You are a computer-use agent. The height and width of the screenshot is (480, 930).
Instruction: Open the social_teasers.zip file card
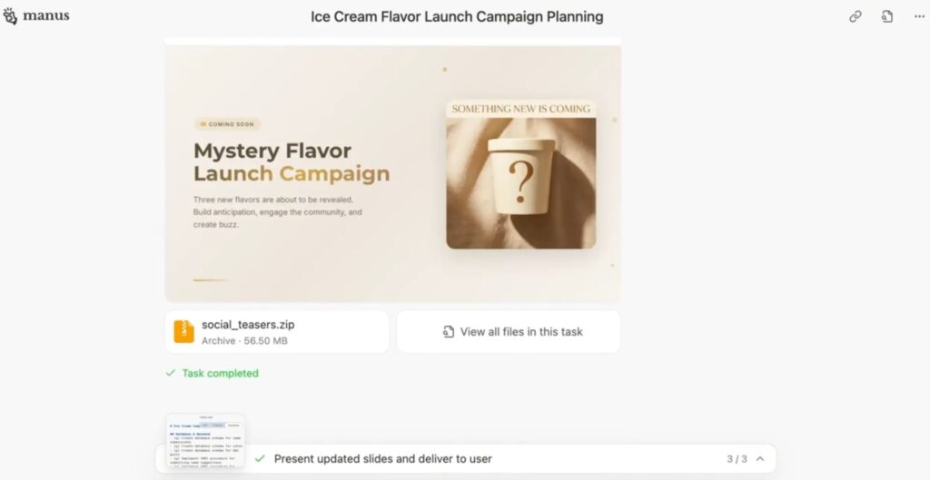(x=277, y=331)
